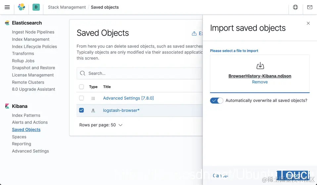The image size is (317, 185).
Task: Click the Elasticsearch section logo
Action: tap(7, 23)
